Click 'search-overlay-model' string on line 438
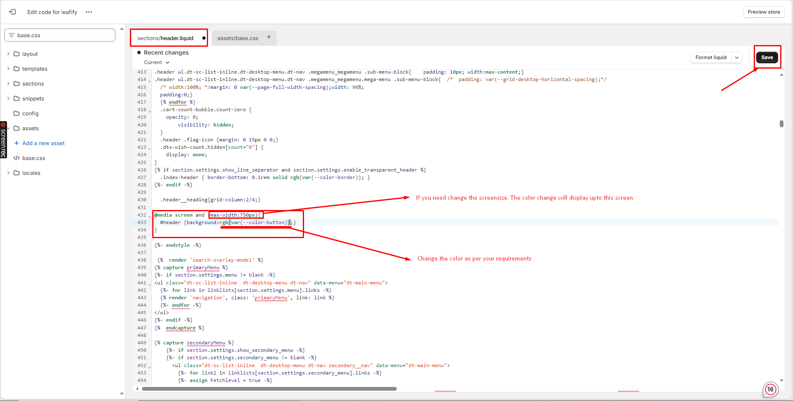The width and height of the screenshot is (793, 401). pyautogui.click(x=222, y=260)
